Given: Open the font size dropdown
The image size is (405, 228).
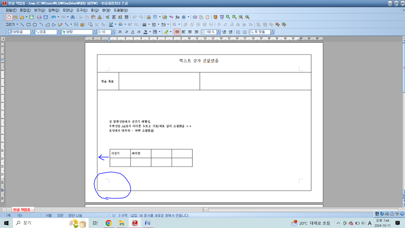Looking at the screenshot, I should (113, 32).
